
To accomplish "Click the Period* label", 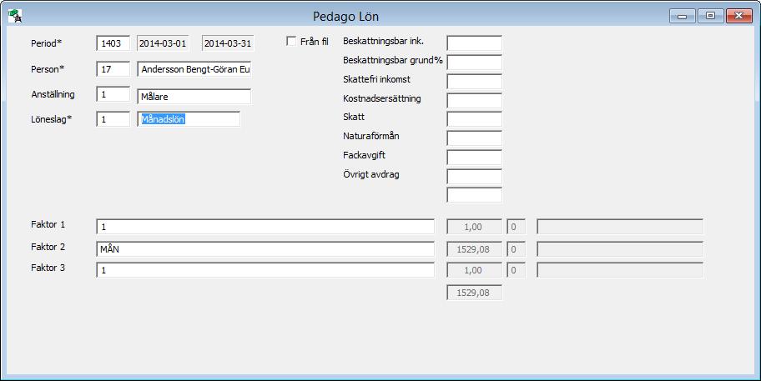I will [47, 43].
